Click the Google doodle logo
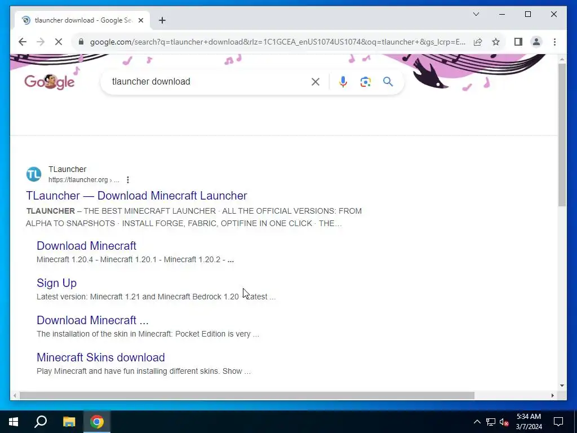577x433 pixels. pyautogui.click(x=50, y=82)
